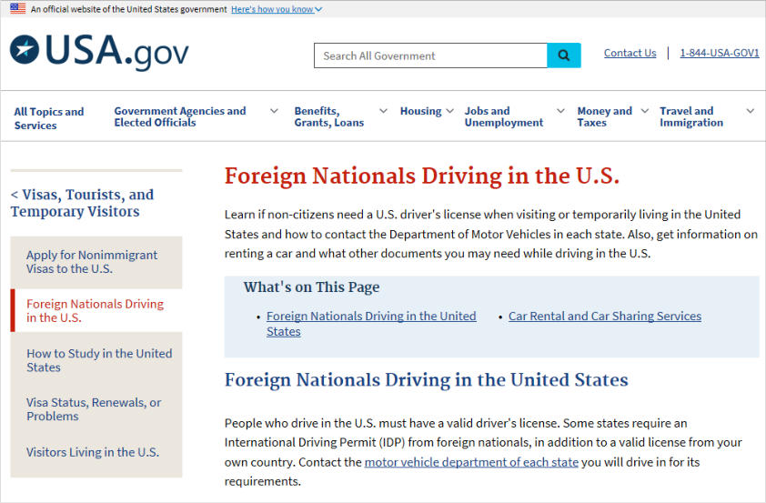Open motor vehicle department of each state link

click(x=471, y=462)
